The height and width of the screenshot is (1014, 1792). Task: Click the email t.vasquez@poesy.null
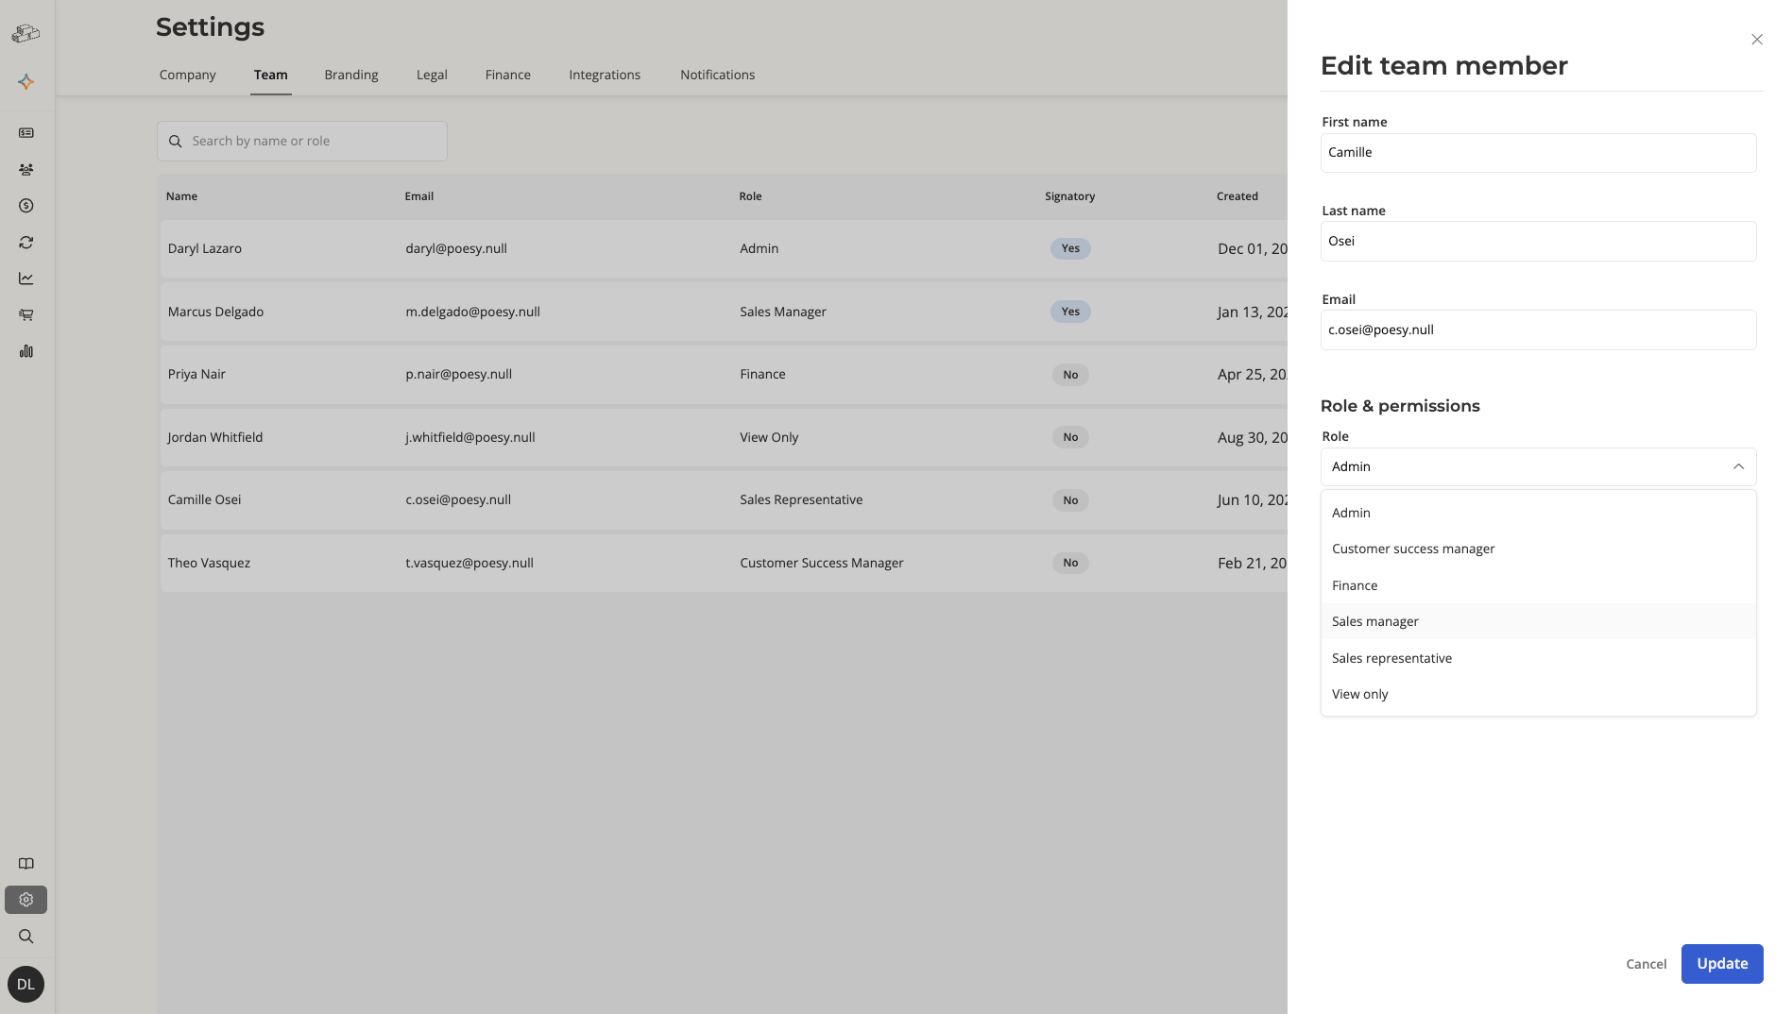coord(469,563)
